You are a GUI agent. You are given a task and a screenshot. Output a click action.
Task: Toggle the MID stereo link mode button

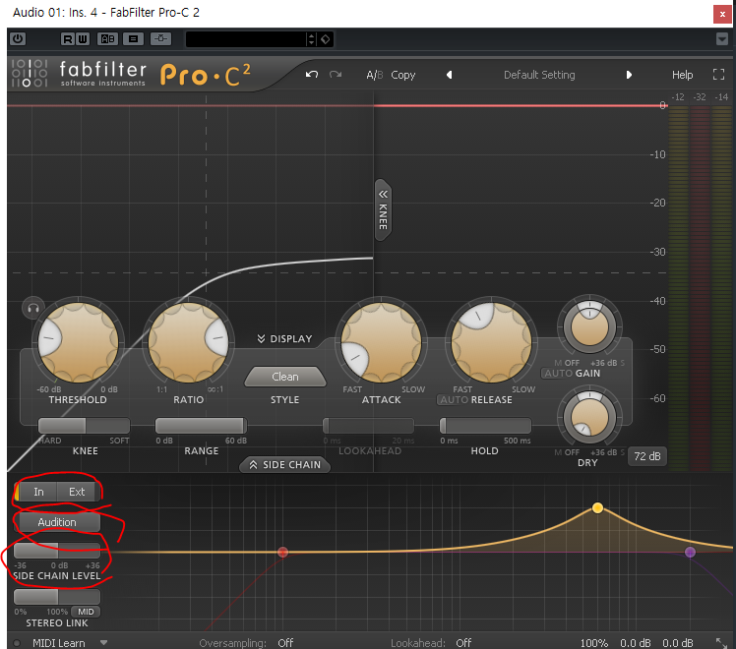pos(86,612)
